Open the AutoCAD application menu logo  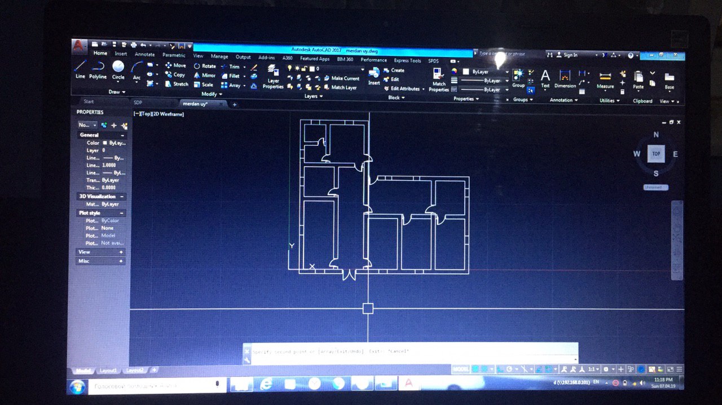[x=79, y=46]
